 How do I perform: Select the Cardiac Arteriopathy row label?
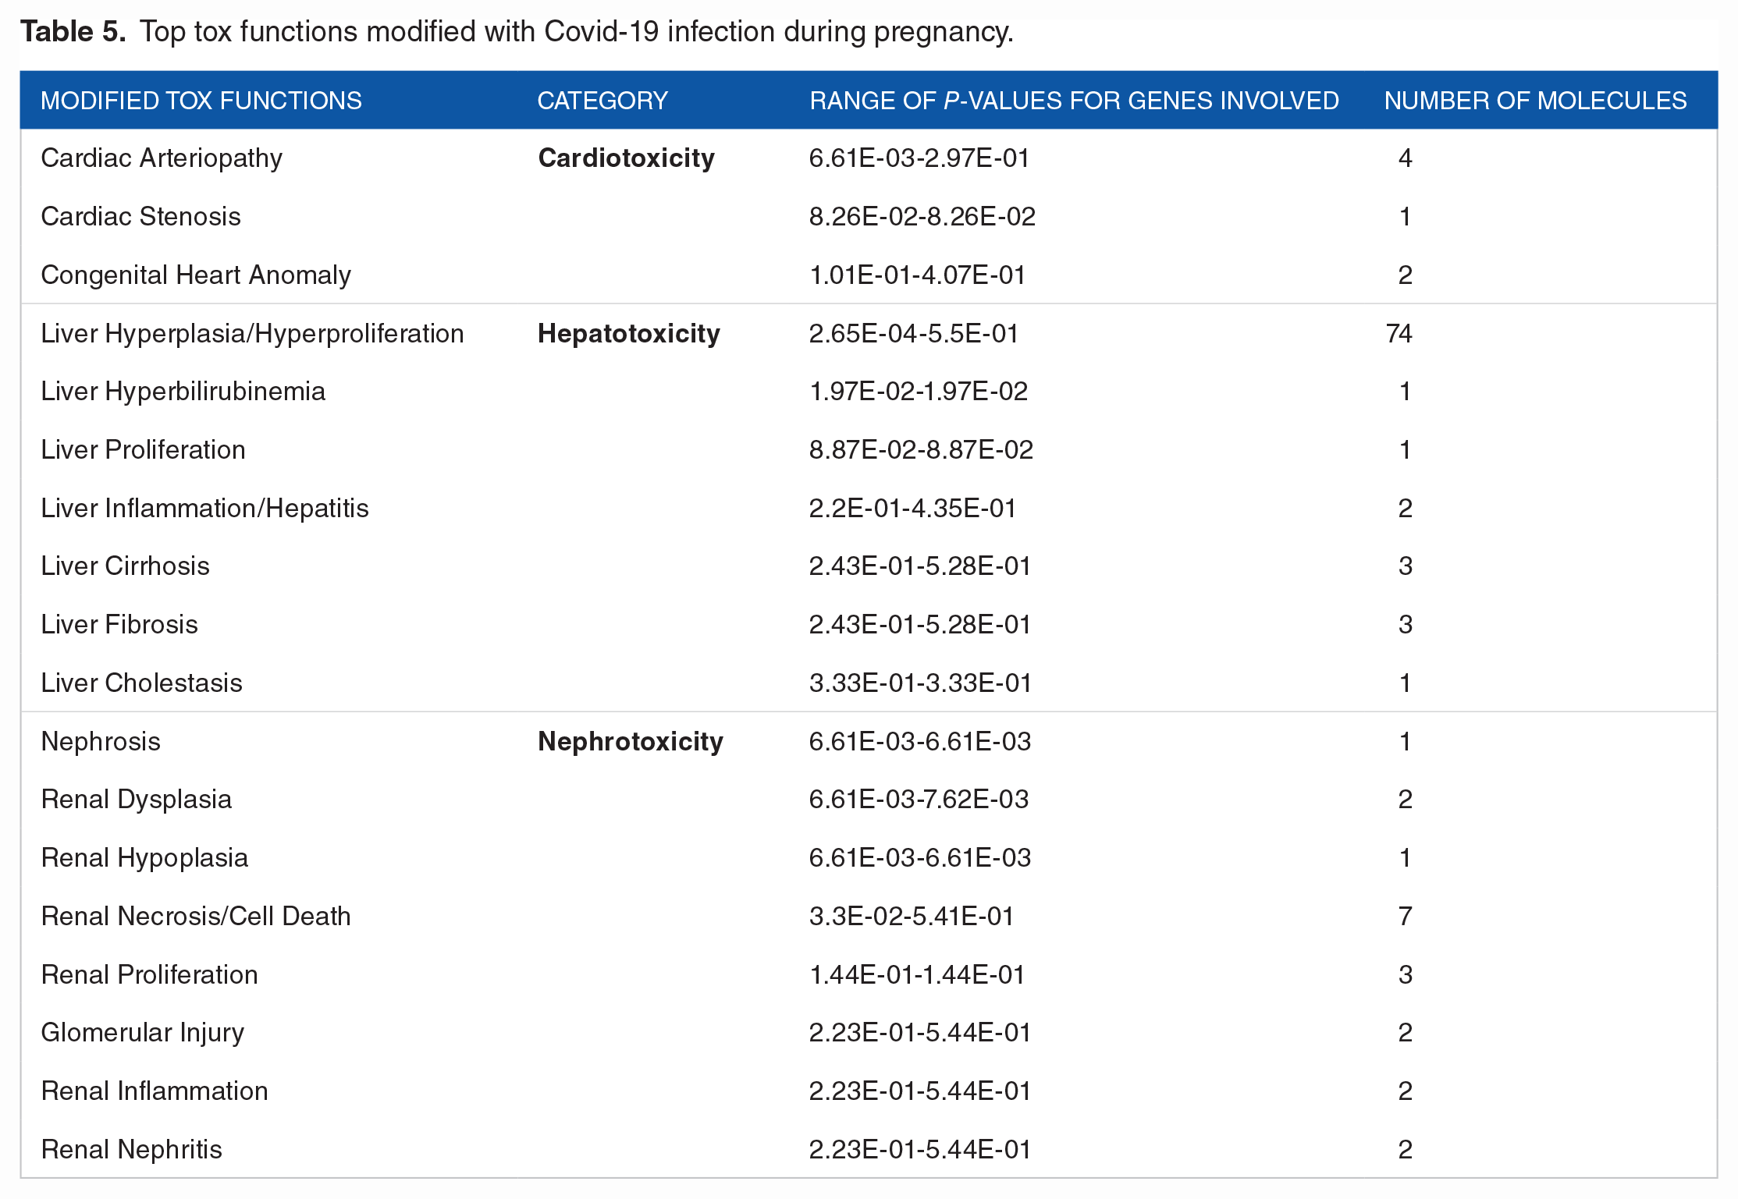coord(162,158)
